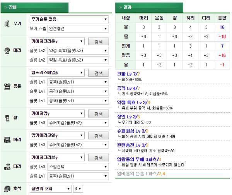The height and width of the screenshot is (195, 232).
Task: Open the 장인의 호석 charm dropdown
Action: (51, 189)
